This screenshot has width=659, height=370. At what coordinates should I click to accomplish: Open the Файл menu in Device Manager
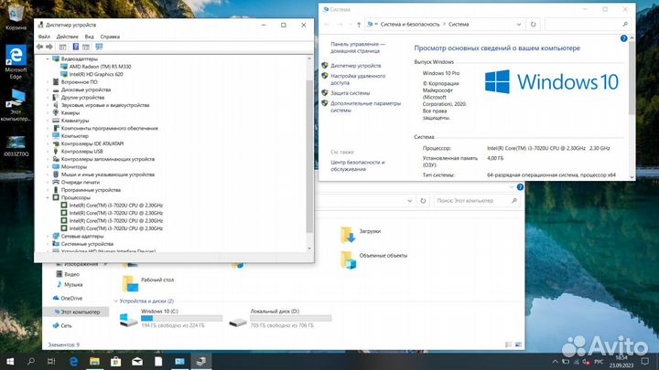pyautogui.click(x=44, y=37)
